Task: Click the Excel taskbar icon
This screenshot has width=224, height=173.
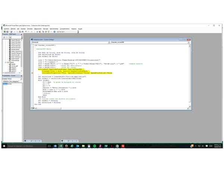Action: [x=61, y=146]
